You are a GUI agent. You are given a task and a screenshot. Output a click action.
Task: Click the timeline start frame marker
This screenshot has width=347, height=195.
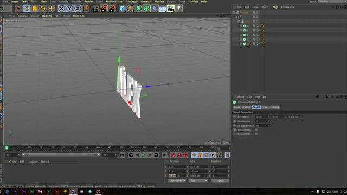7,147
